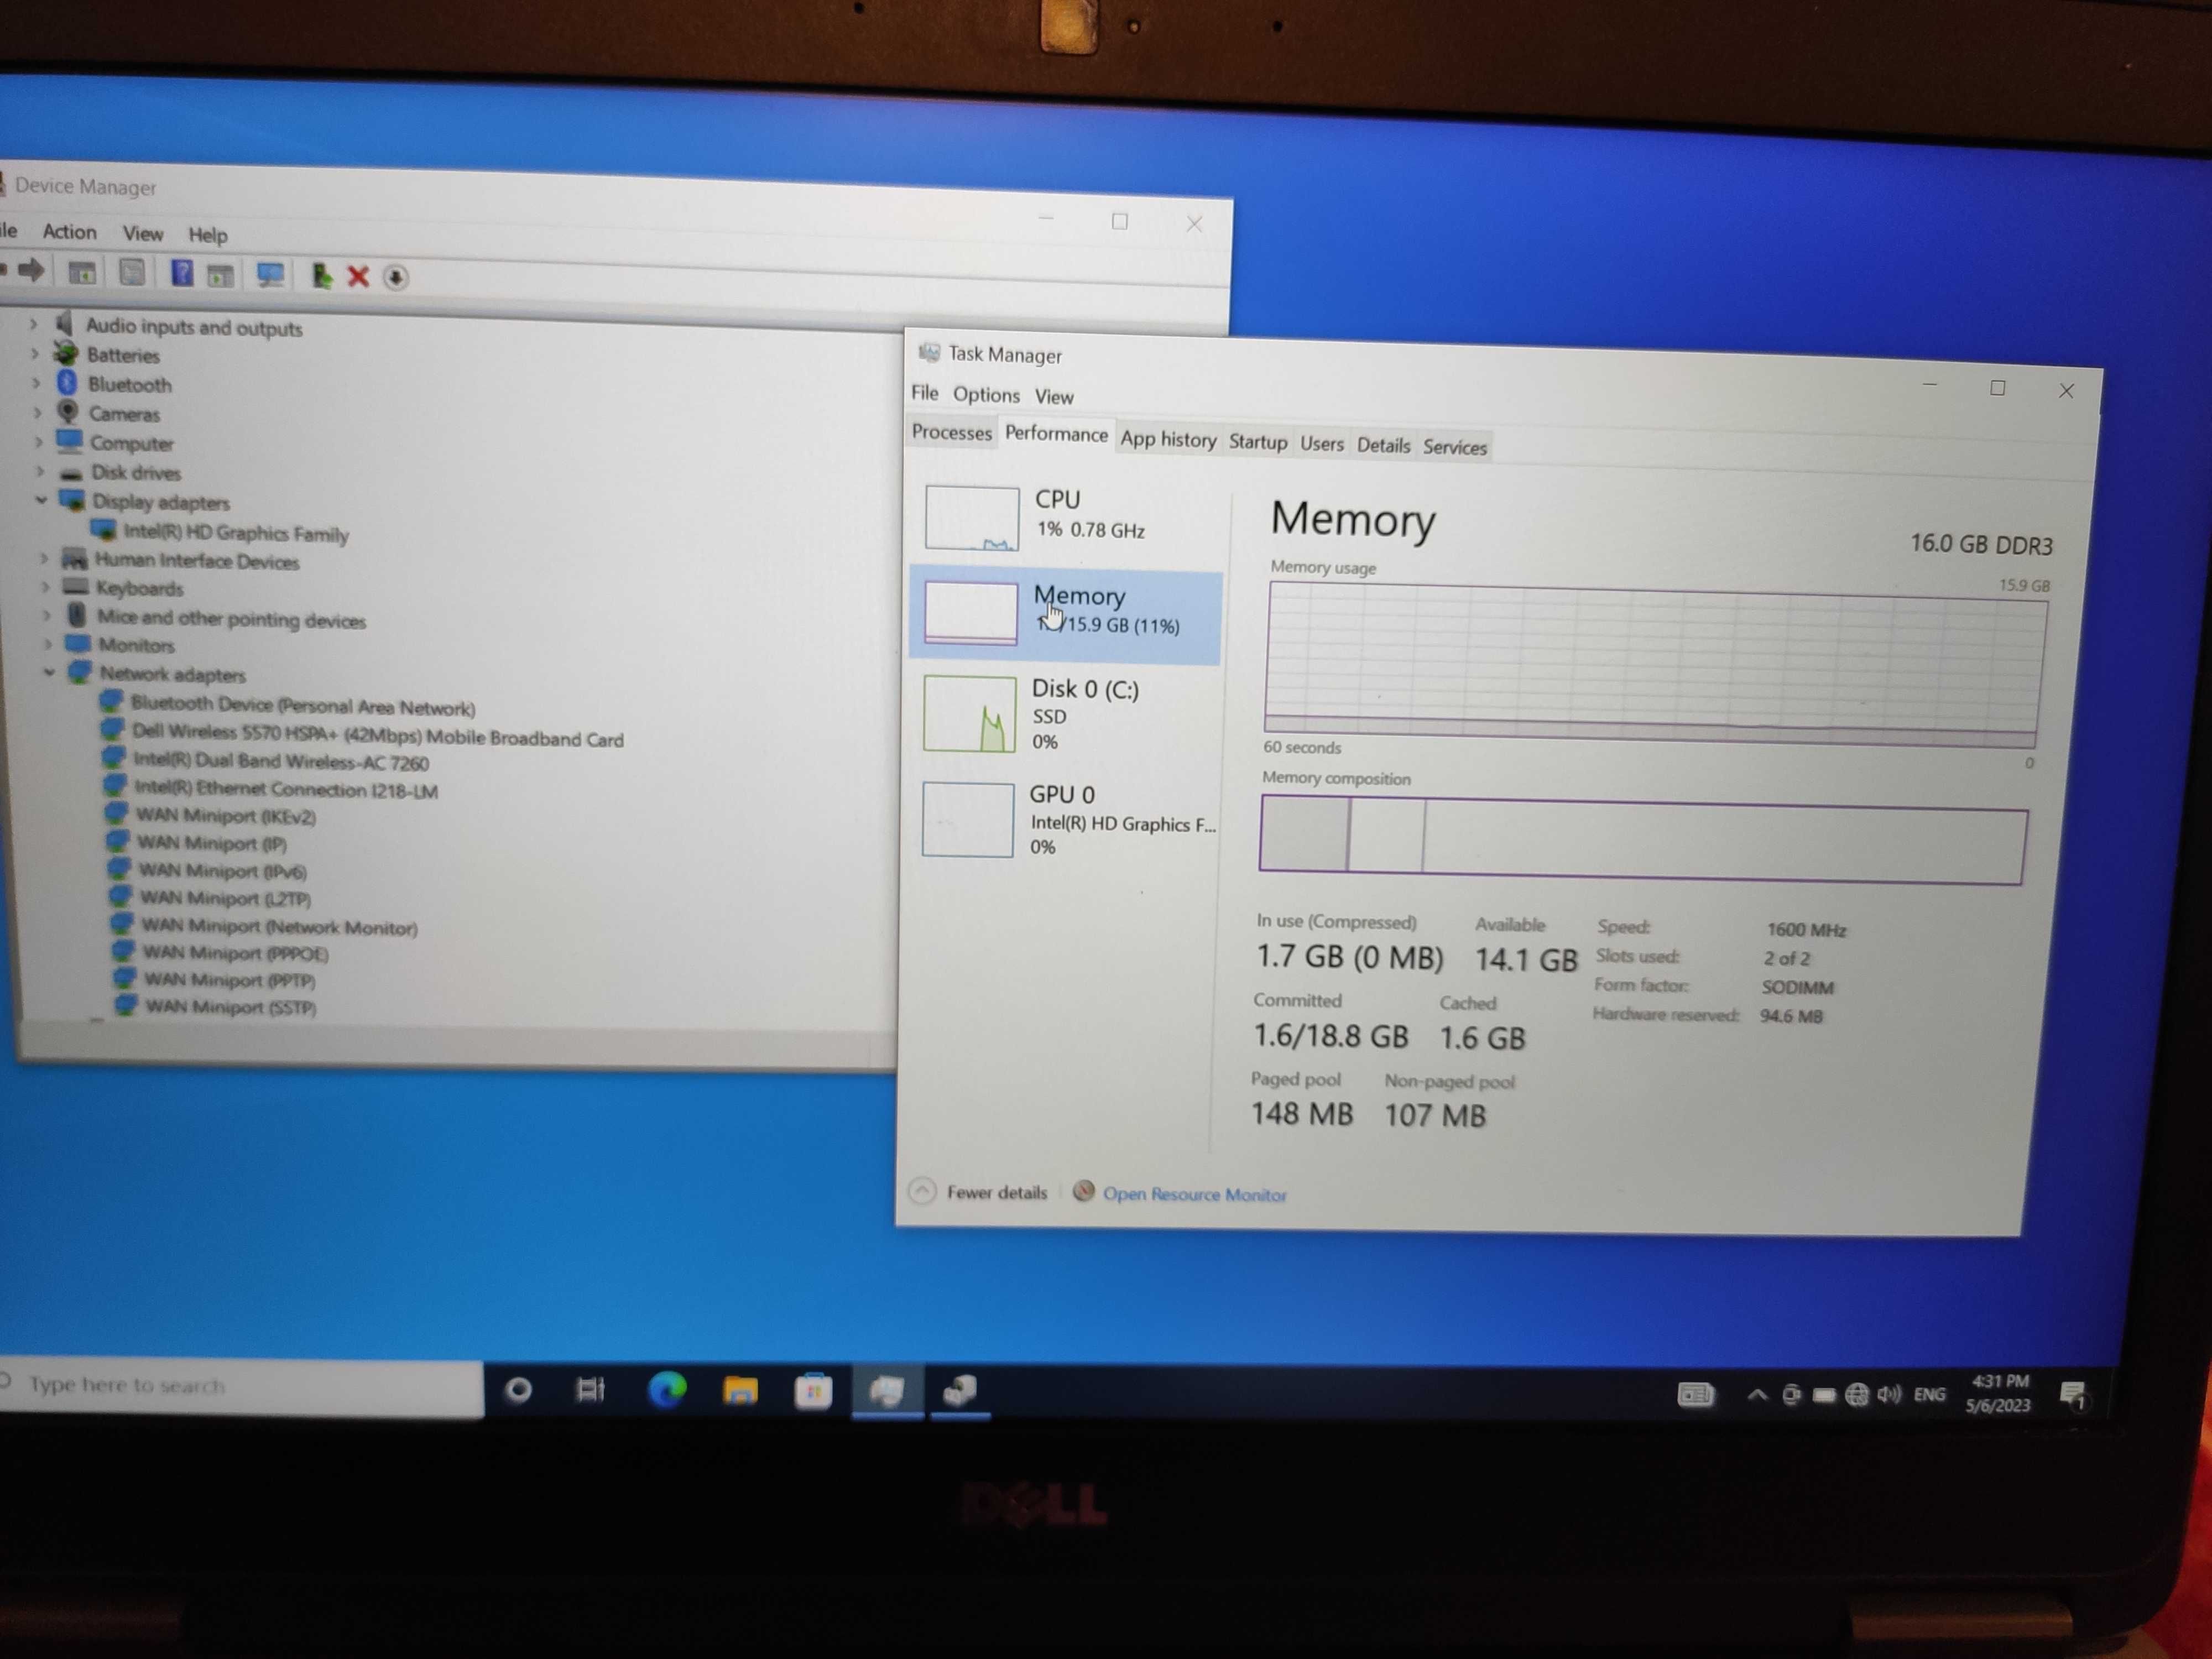Open the Action menu in Device Manager
The height and width of the screenshot is (1659, 2212).
[69, 232]
